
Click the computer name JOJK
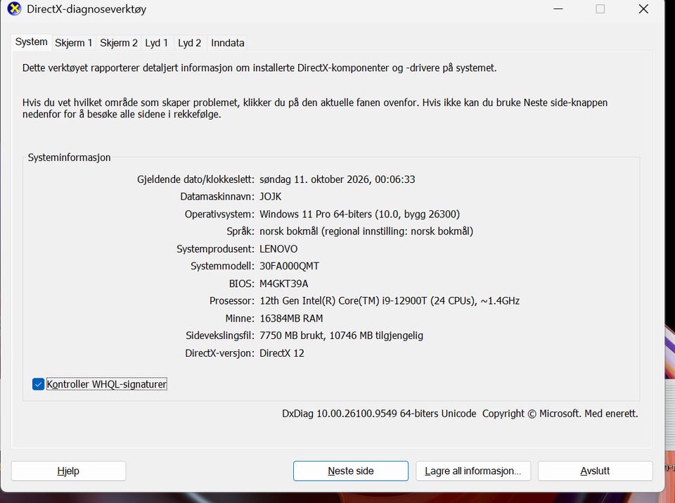[x=270, y=197]
